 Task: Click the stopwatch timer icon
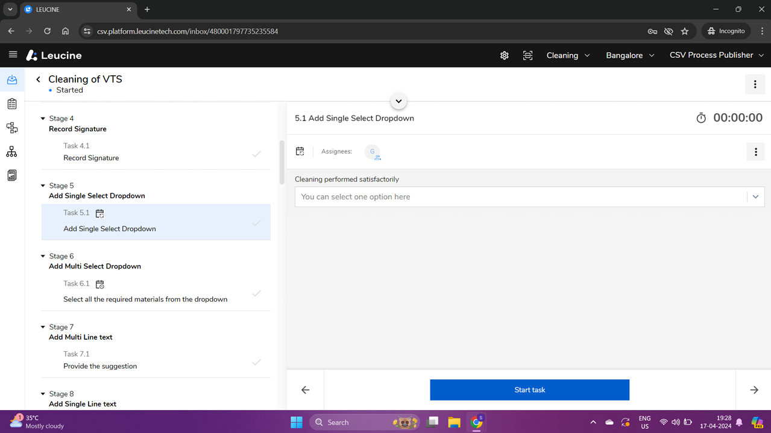pyautogui.click(x=701, y=118)
